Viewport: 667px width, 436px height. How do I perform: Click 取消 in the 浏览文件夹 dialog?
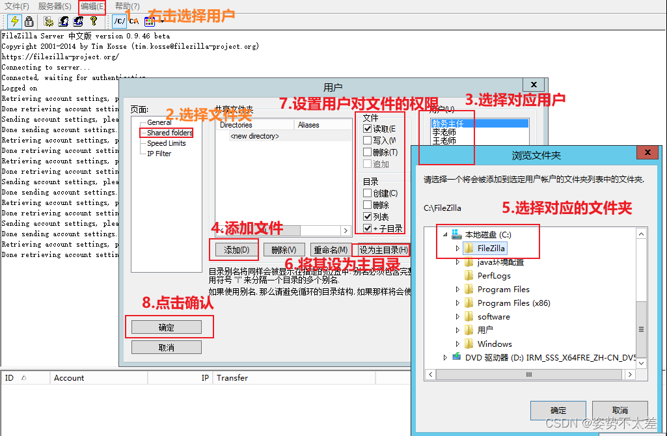click(x=619, y=411)
